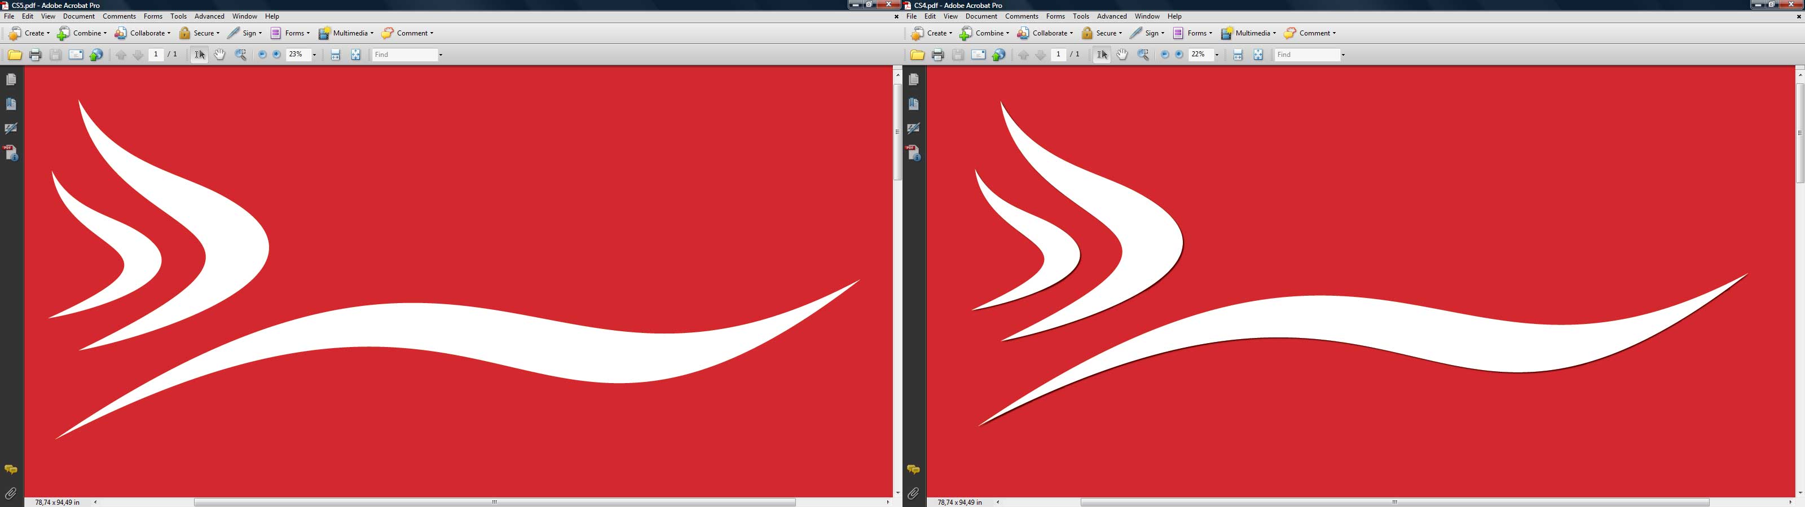Click the Save disk icon in CS5.pdf window

tap(55, 55)
